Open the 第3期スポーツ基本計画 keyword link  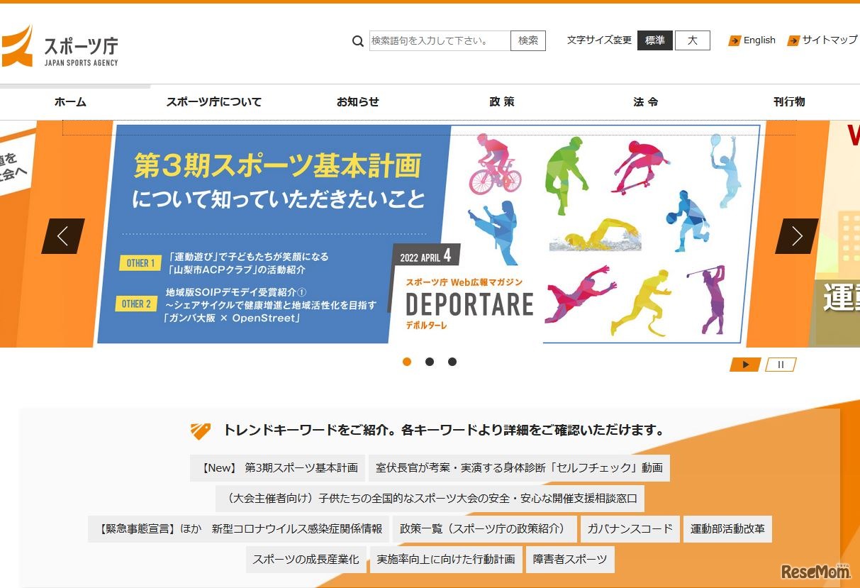(x=277, y=467)
